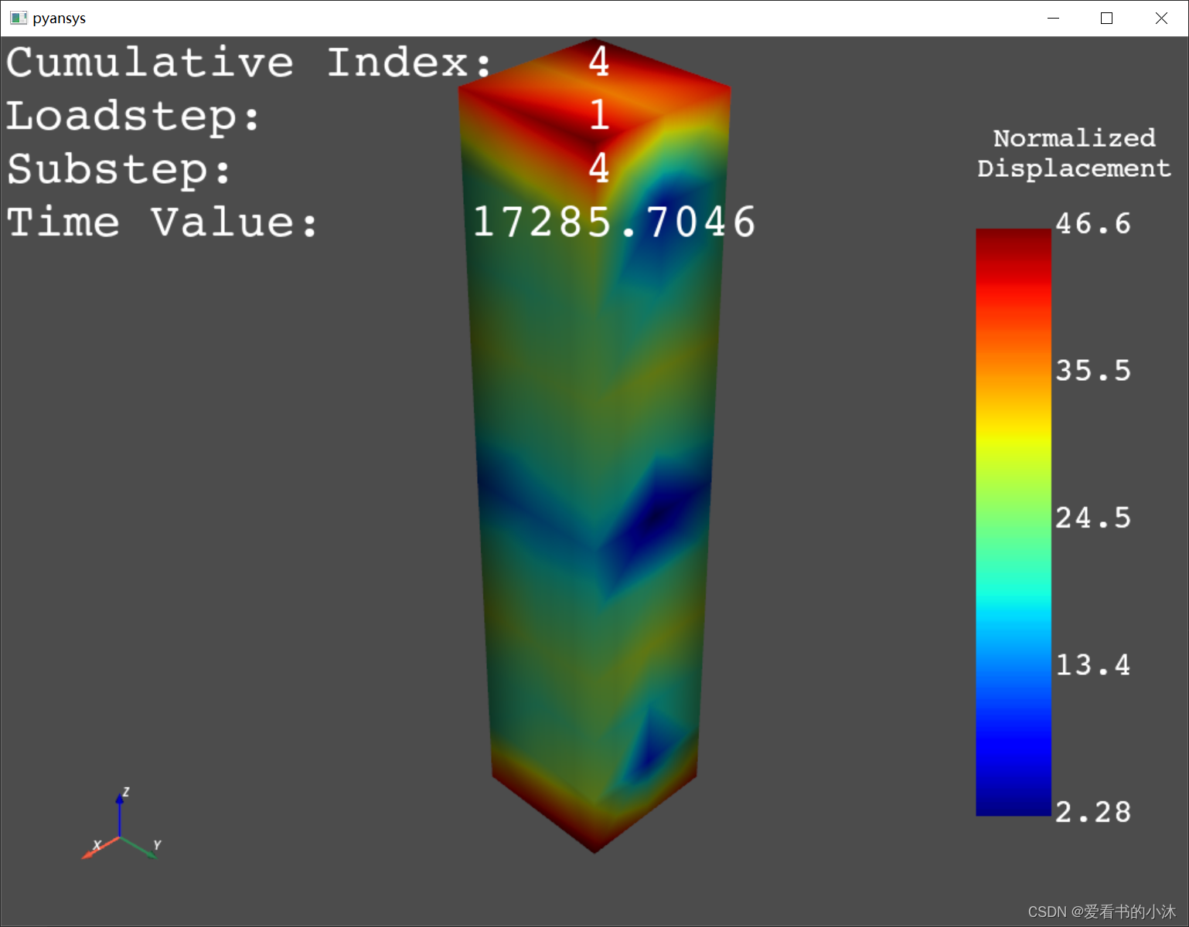Image resolution: width=1189 pixels, height=927 pixels.
Task: Click the 46.6 maximum scale label
Action: tap(1092, 224)
